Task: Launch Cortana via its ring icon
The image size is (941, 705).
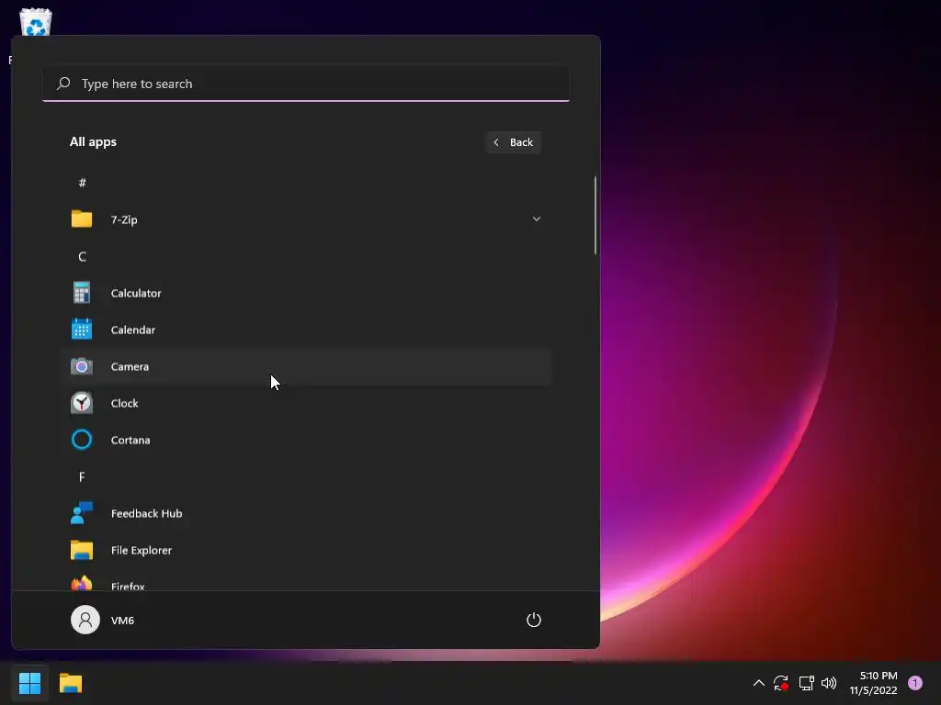Action: pyautogui.click(x=82, y=440)
